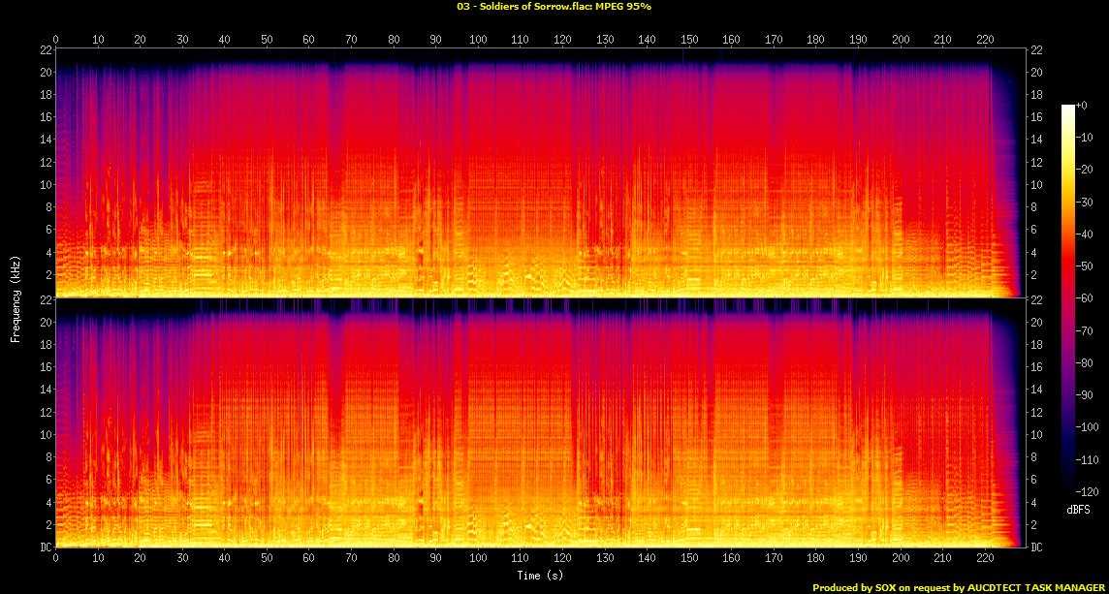
Task: Click the 'Time (s)' axis label
Action: point(540,576)
